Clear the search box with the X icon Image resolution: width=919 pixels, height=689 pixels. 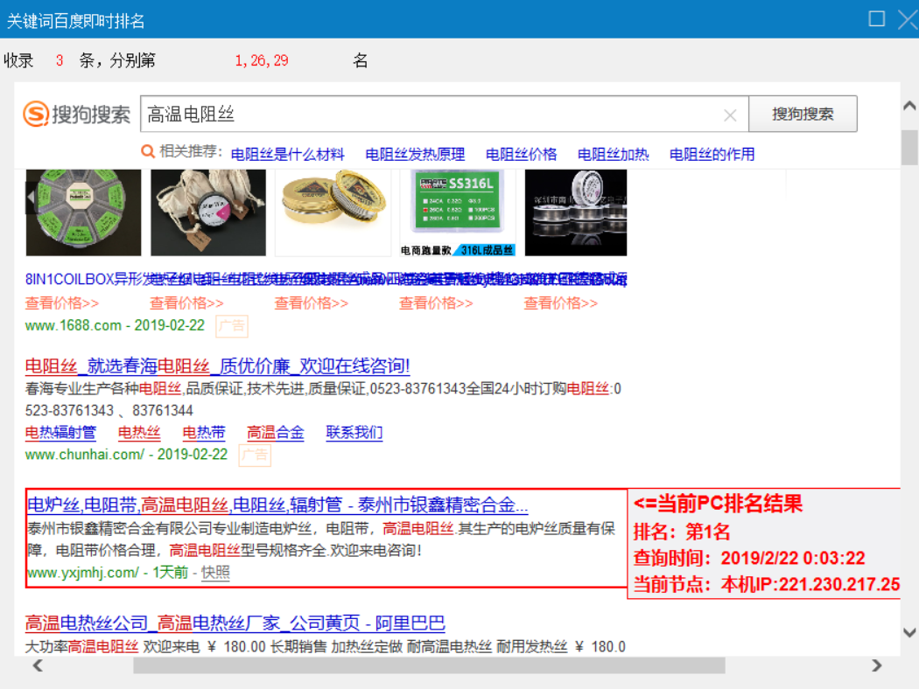(x=730, y=115)
